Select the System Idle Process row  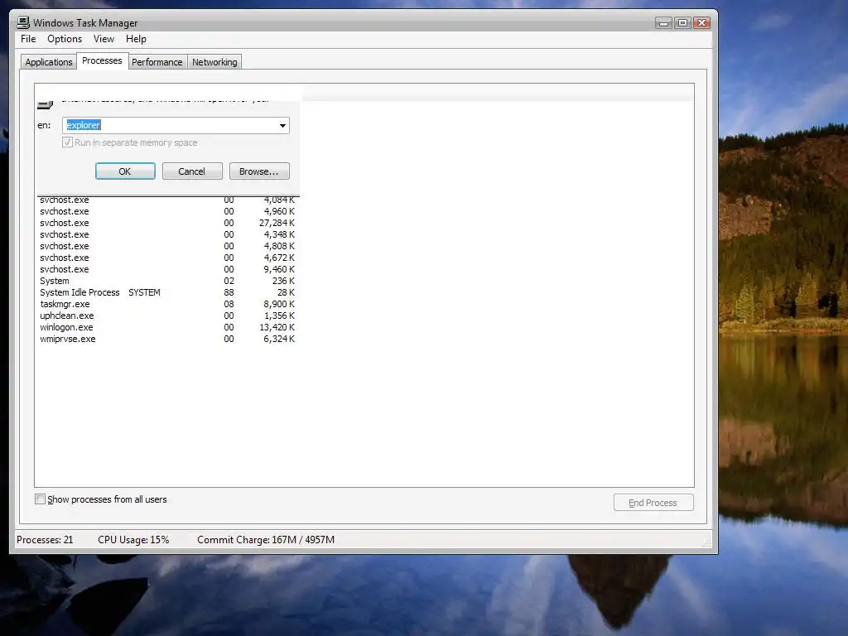coord(167,292)
